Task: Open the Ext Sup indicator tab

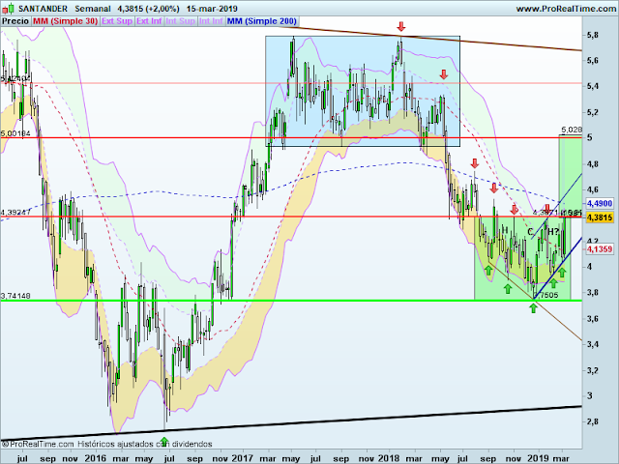Action: coord(117,21)
